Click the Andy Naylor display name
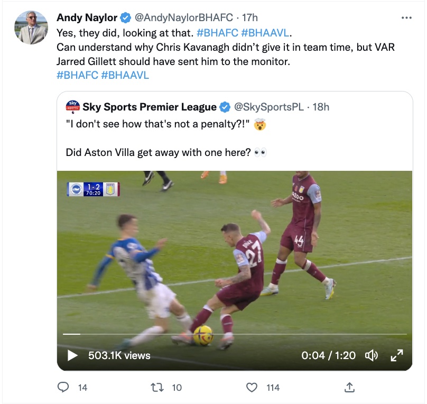 tap(87, 17)
